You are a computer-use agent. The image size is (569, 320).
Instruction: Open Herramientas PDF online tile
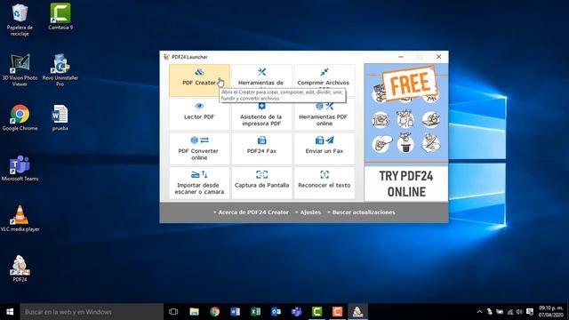(x=325, y=115)
